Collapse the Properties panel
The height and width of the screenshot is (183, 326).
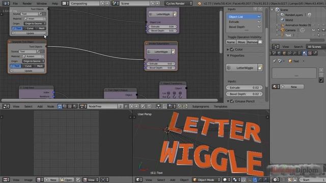(x=228, y=55)
